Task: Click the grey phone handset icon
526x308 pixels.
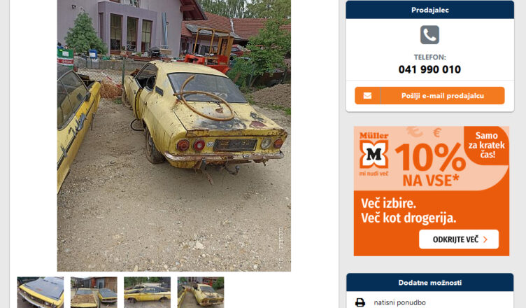Action: [429, 34]
